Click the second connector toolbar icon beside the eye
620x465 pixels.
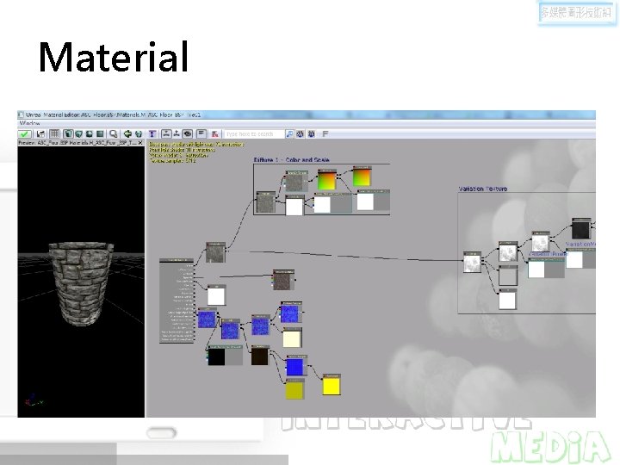[x=177, y=133]
